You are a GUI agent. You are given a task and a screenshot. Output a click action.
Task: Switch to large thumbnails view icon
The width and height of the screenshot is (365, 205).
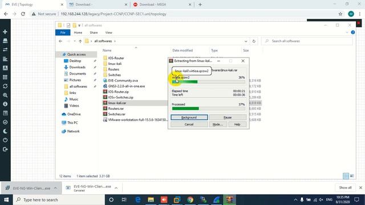coord(352,176)
